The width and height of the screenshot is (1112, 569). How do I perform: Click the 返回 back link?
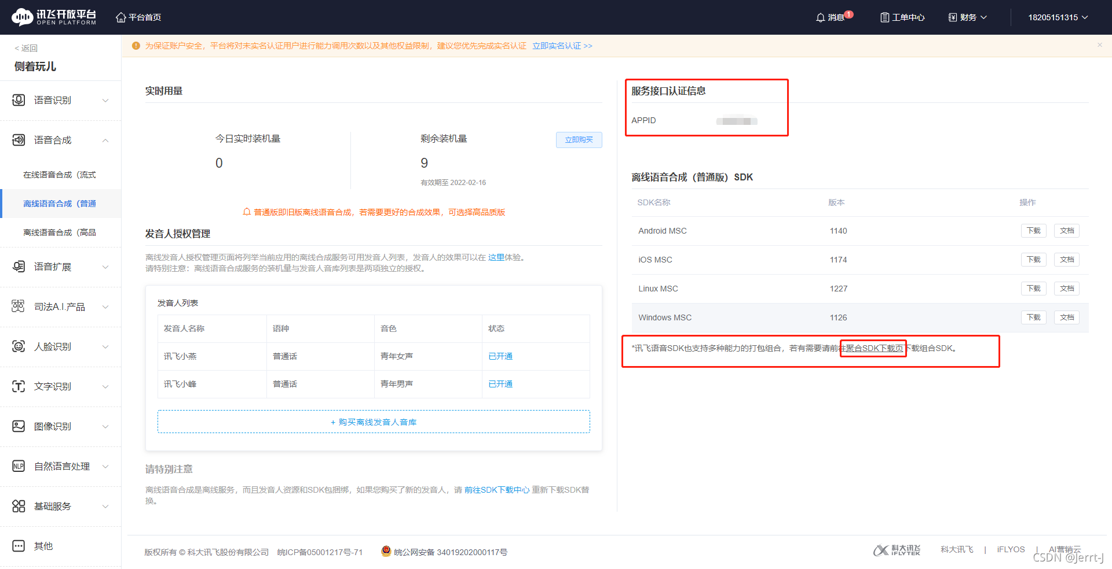tap(26, 48)
